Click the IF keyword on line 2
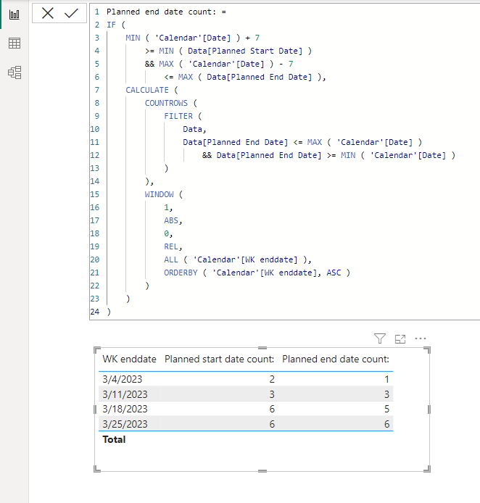The image size is (480, 503). (x=112, y=25)
